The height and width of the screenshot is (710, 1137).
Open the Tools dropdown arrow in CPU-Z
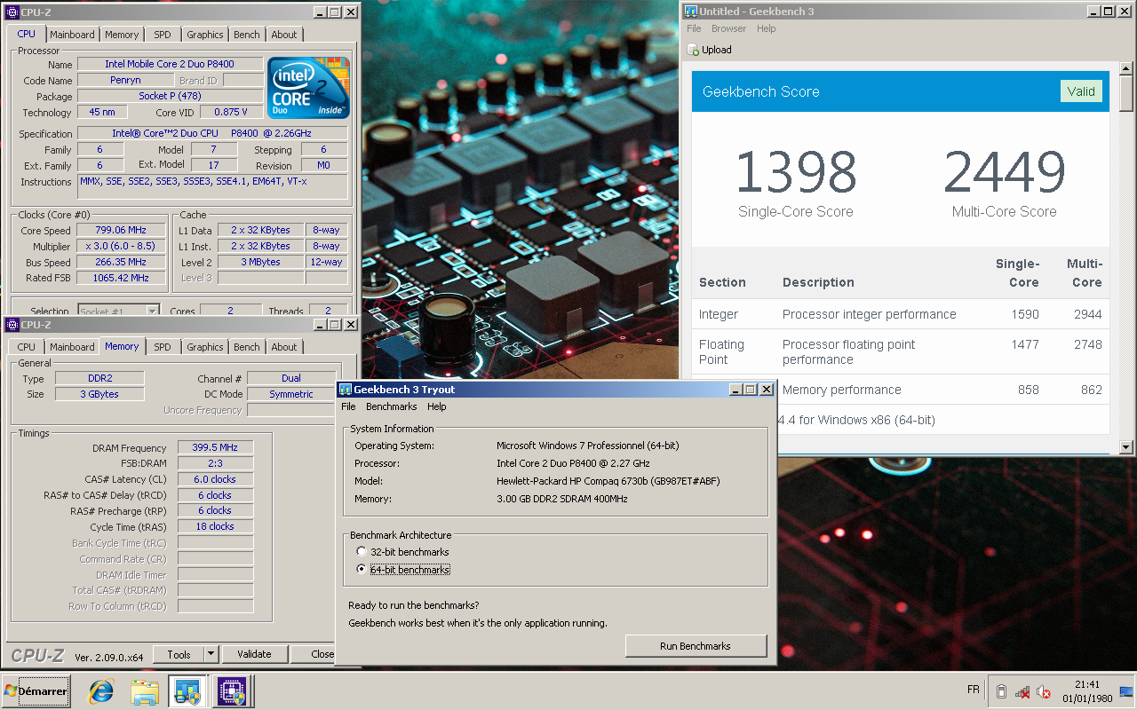(211, 654)
